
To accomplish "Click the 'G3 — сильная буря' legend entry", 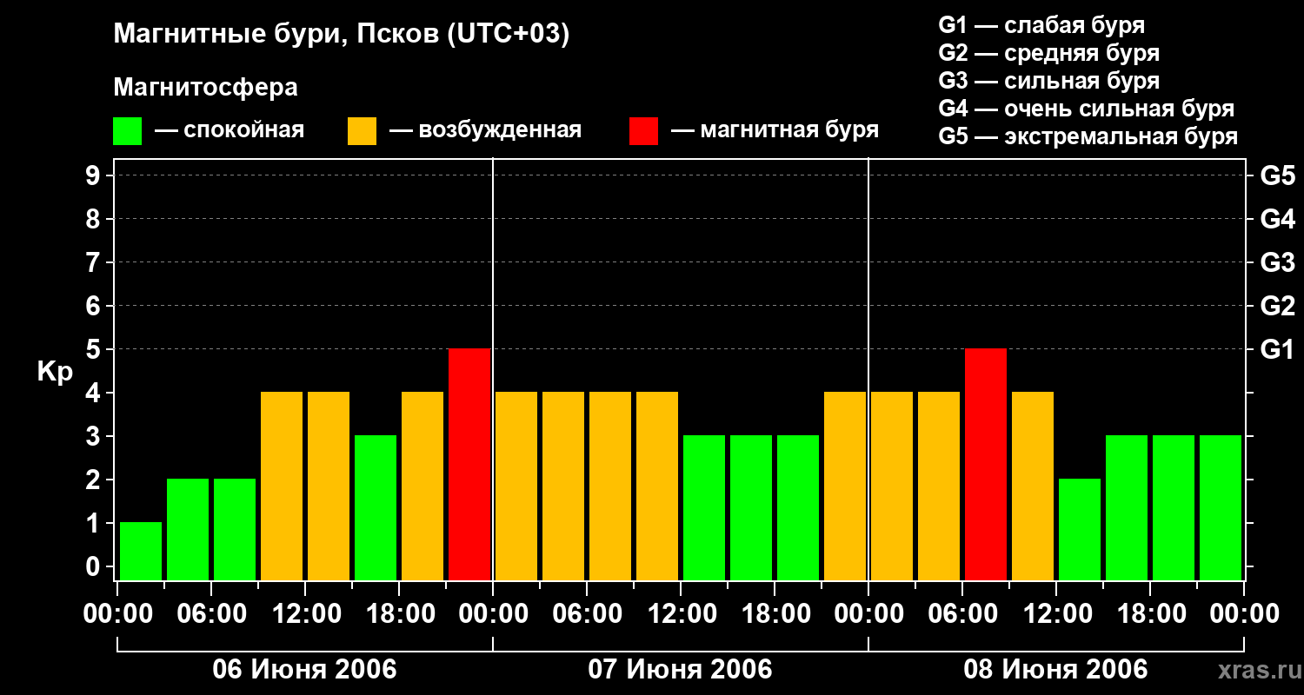I will point(1048,81).
